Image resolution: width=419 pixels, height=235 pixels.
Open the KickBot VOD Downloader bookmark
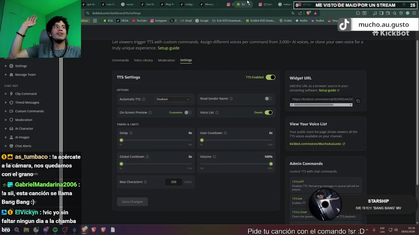(x=260, y=21)
